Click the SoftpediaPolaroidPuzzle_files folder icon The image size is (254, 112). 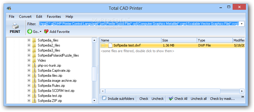coord(34,55)
